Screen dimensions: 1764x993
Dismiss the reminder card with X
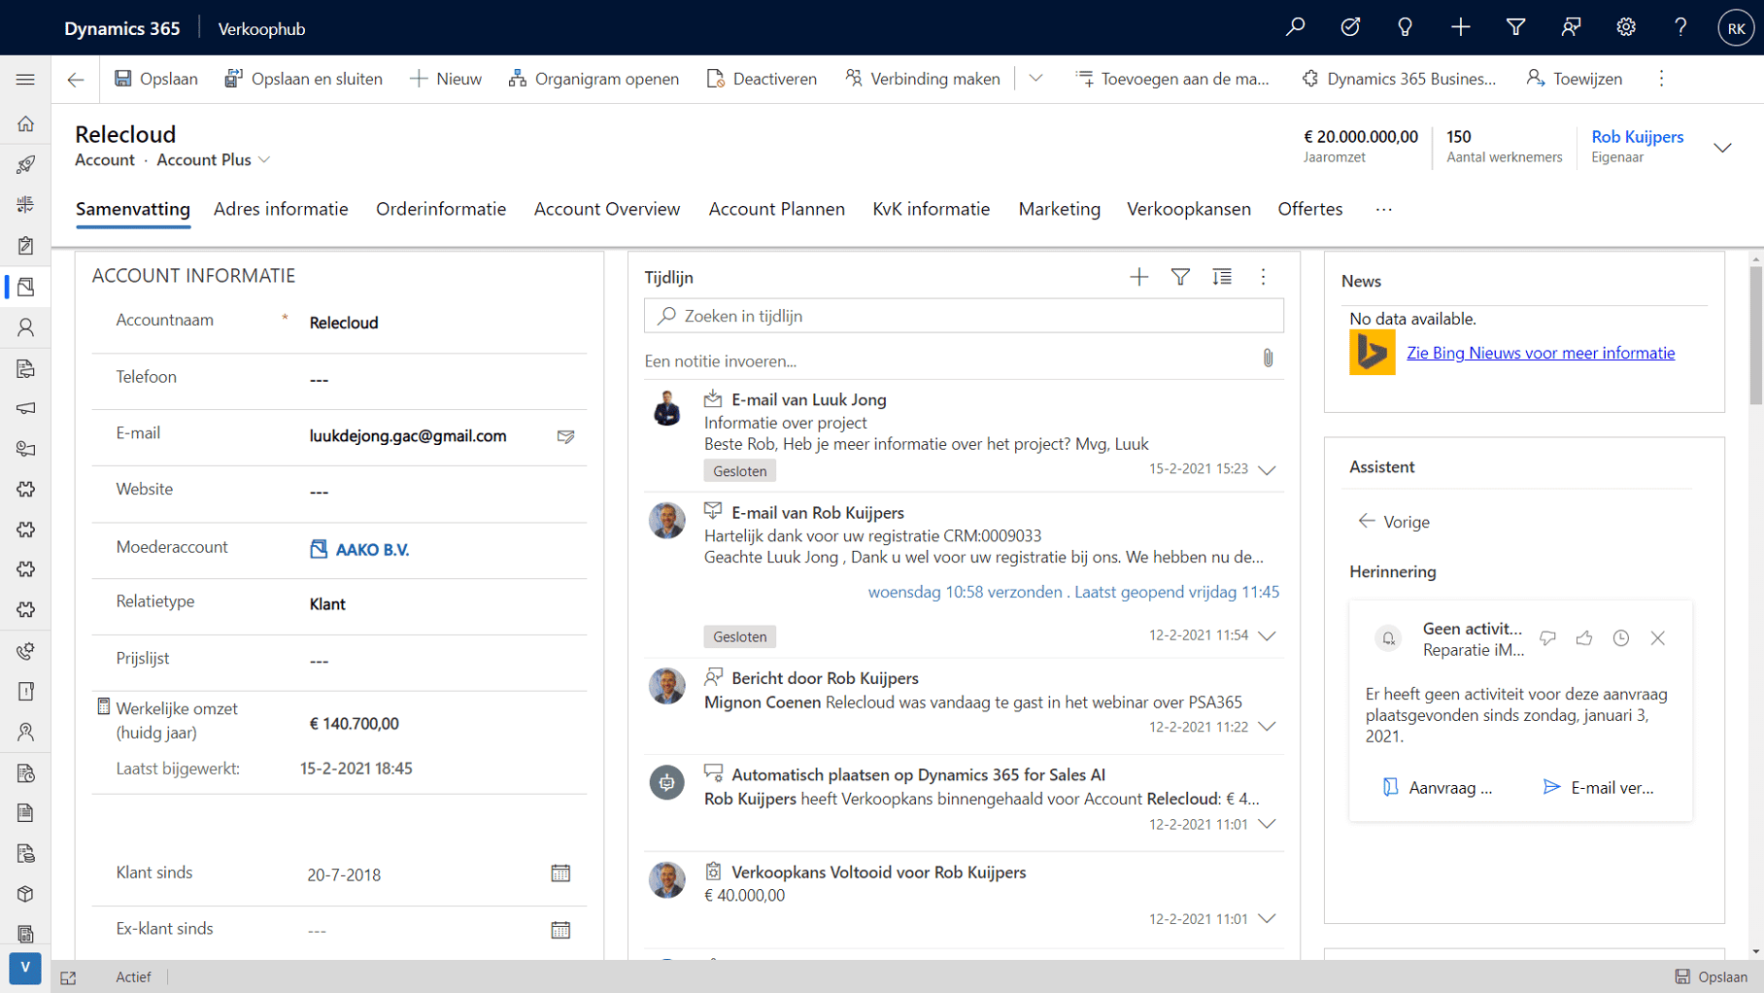pos(1657,638)
